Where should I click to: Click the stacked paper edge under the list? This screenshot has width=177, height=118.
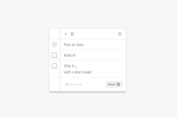tap(88, 92)
